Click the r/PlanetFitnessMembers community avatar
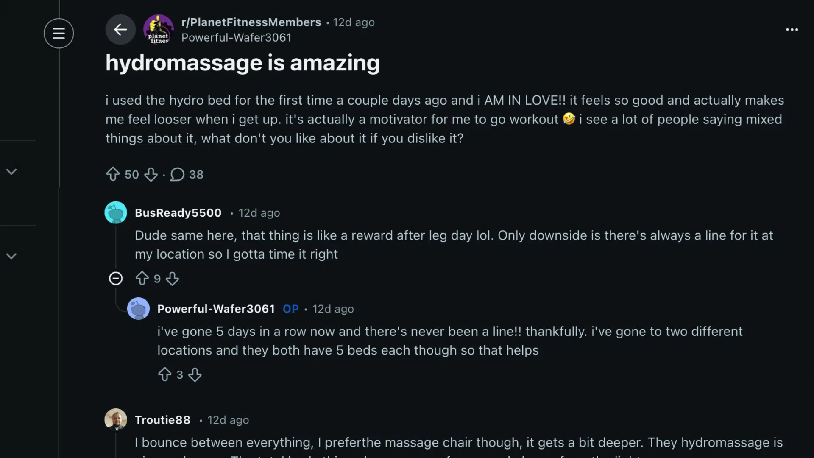This screenshot has width=814, height=458. [x=159, y=29]
